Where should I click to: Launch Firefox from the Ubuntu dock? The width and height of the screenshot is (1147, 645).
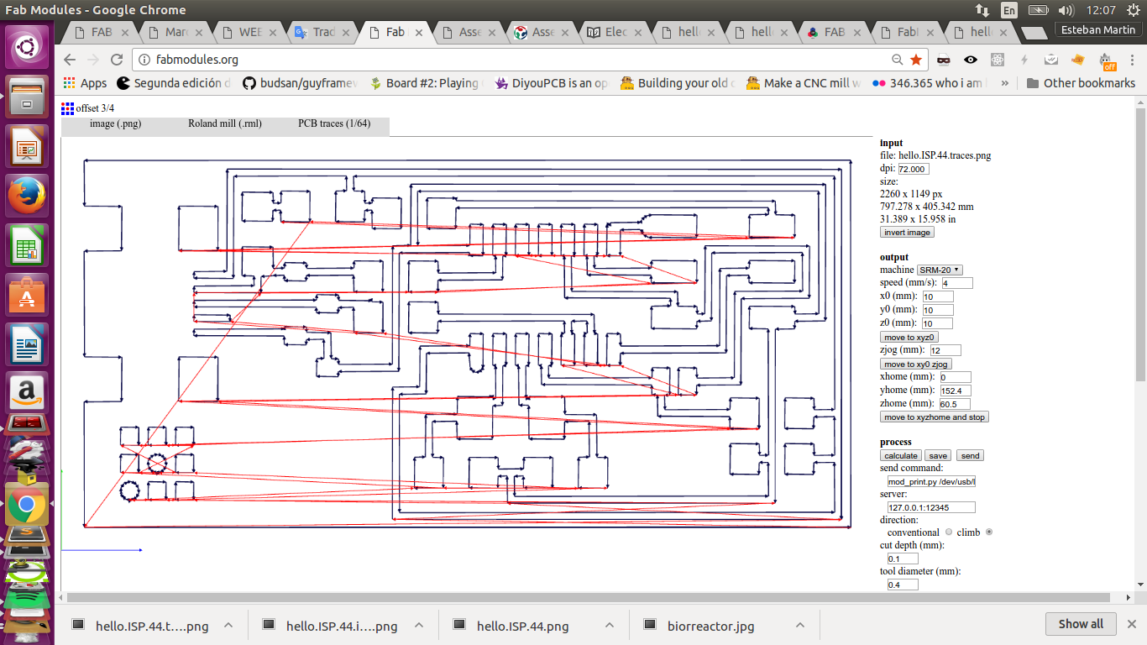[27, 197]
